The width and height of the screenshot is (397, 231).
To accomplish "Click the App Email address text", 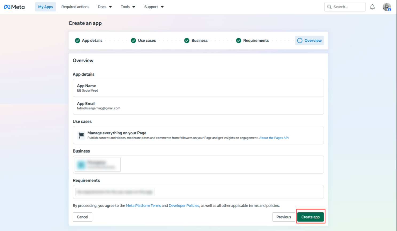I will (99, 108).
